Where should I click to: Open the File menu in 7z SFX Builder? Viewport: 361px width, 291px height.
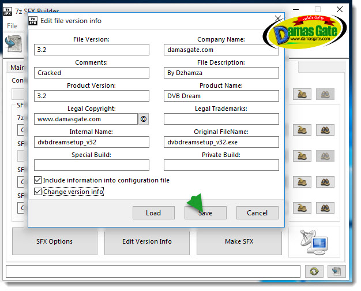[12, 25]
